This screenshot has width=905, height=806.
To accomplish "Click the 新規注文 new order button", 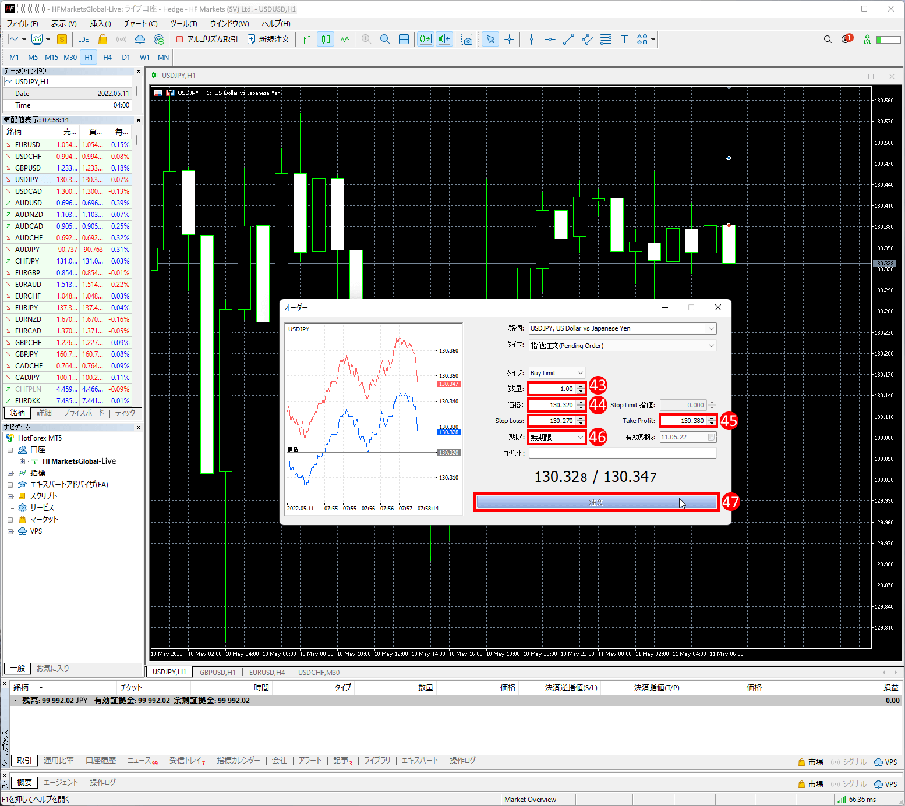I will [268, 40].
